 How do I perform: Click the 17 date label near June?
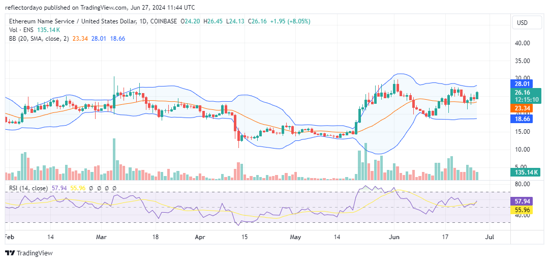click(445, 237)
